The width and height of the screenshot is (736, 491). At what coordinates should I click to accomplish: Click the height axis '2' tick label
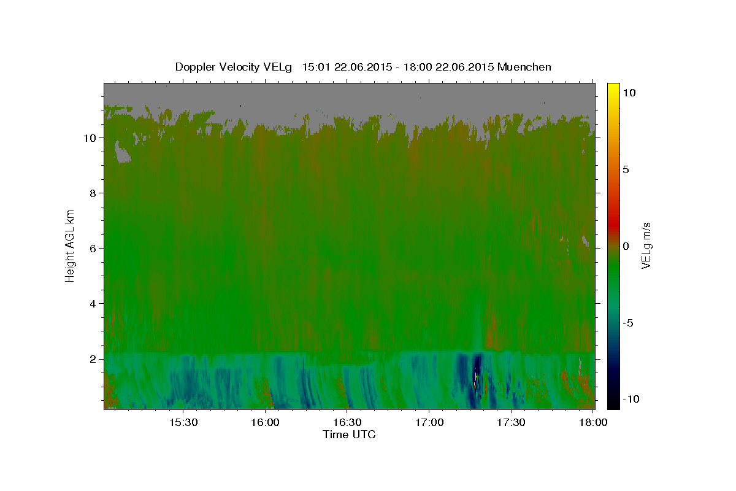(x=93, y=359)
